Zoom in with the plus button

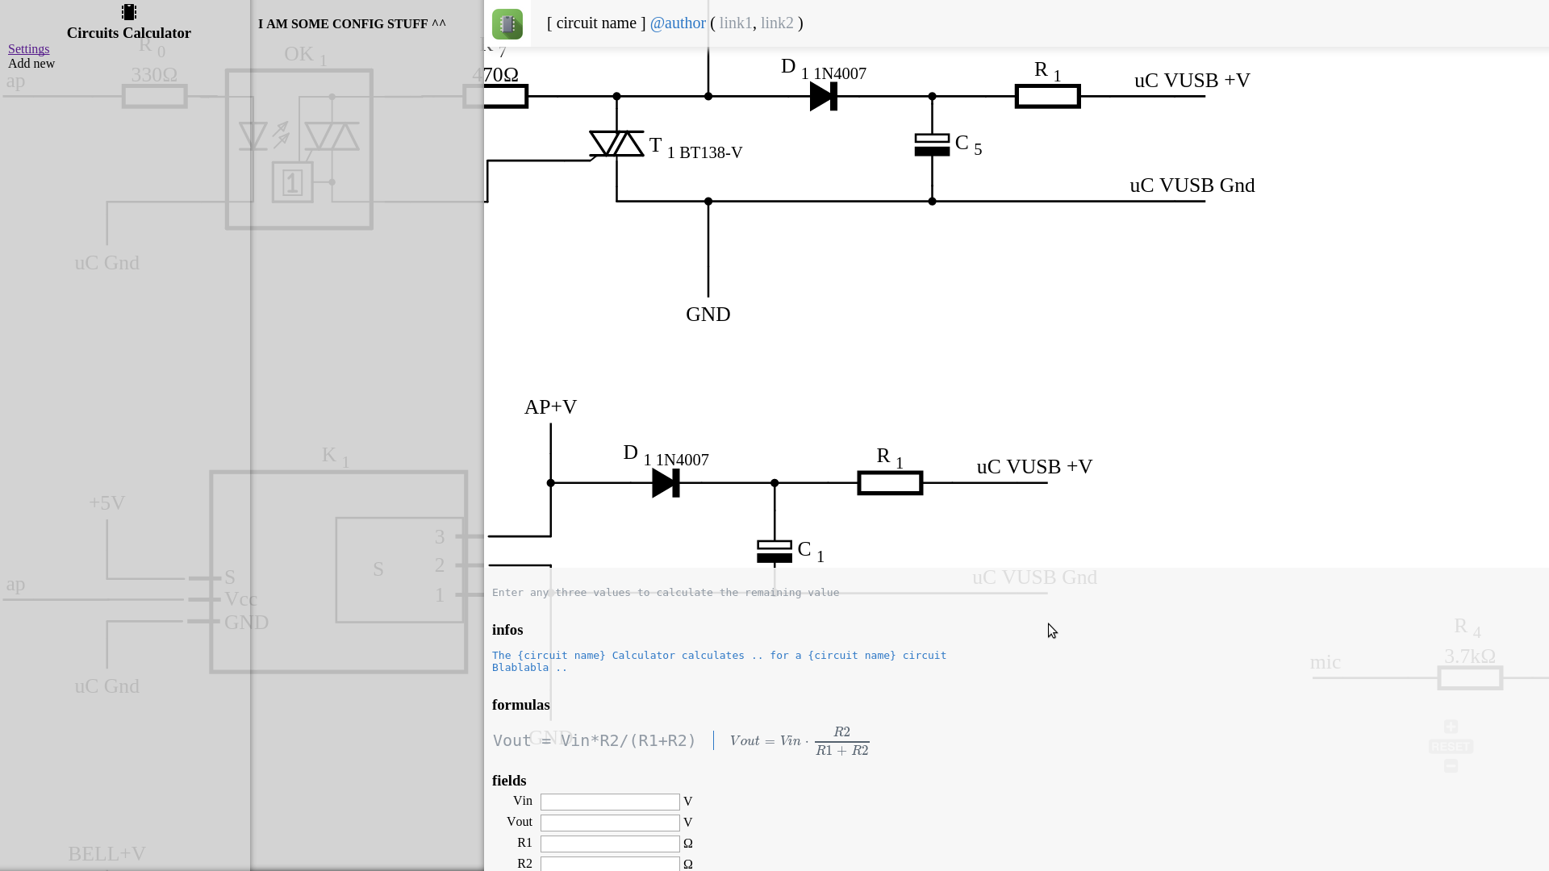point(1451,727)
